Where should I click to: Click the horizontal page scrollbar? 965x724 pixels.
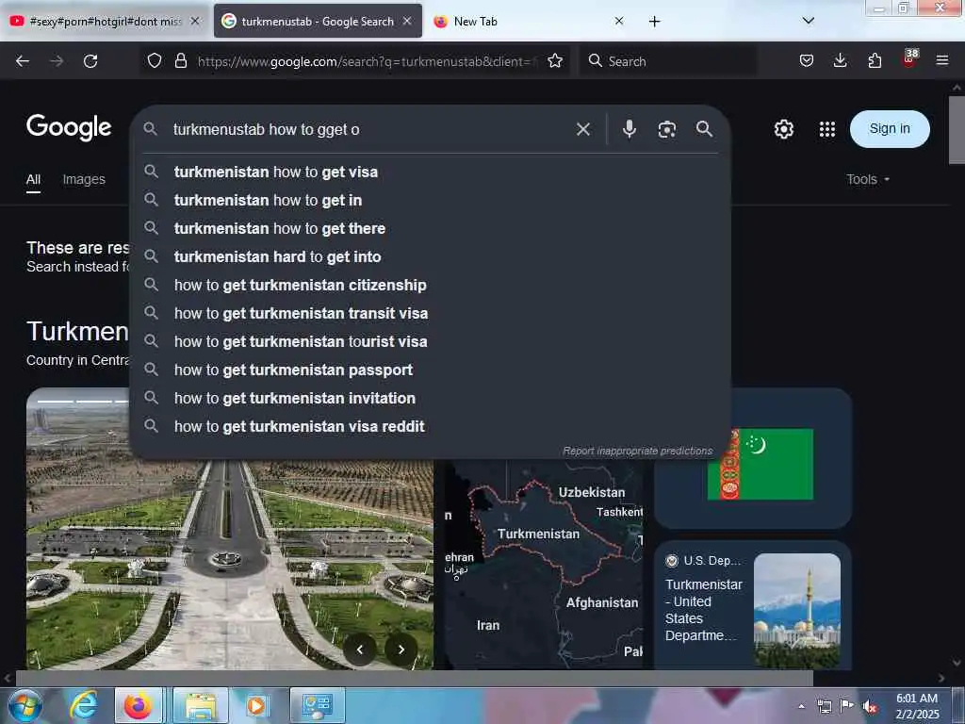414,678
